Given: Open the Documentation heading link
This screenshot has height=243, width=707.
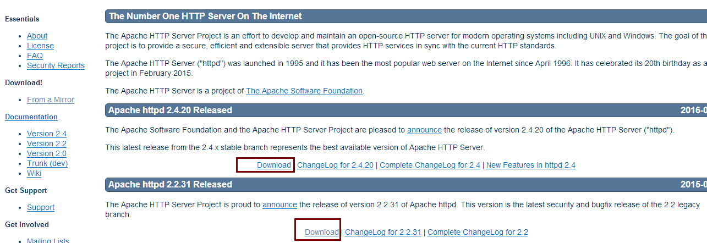Looking at the screenshot, I should click(x=31, y=117).
